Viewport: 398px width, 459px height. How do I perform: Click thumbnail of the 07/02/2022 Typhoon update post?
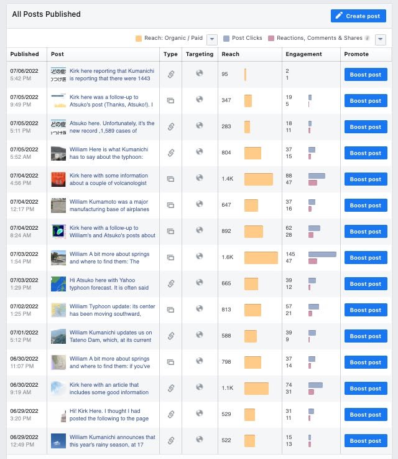point(58,310)
